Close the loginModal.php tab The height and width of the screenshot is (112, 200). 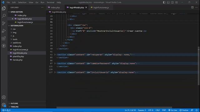coord(86,7)
